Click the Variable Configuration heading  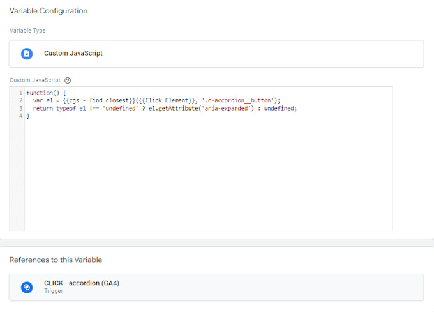point(49,11)
